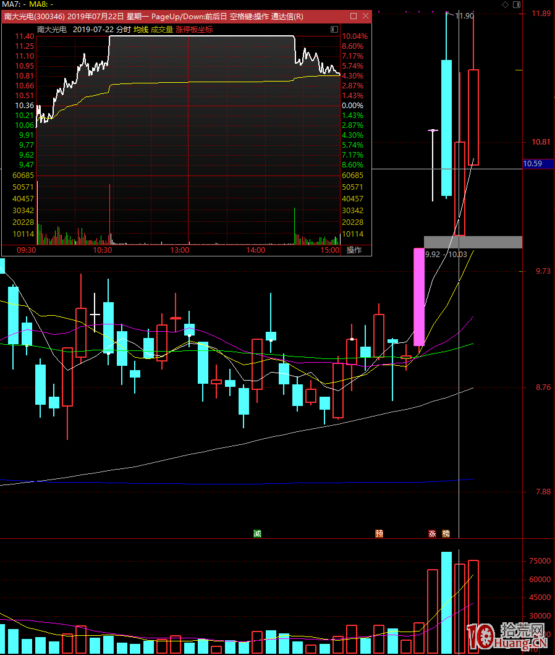This screenshot has height=655, width=555.
Task: Click the 均线 legend label
Action: point(141,29)
